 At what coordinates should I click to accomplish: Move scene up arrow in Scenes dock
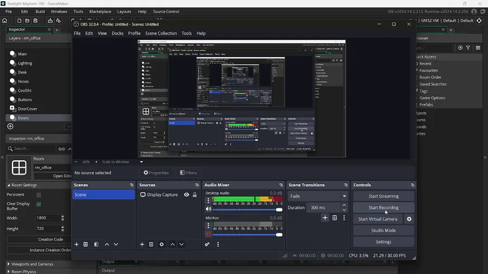pos(107,244)
